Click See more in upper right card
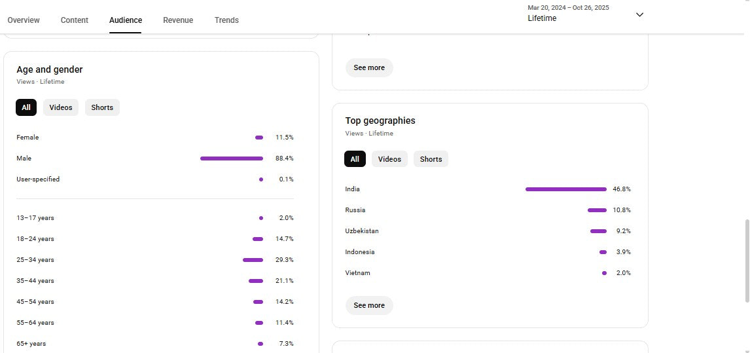The image size is (750, 353). (369, 67)
